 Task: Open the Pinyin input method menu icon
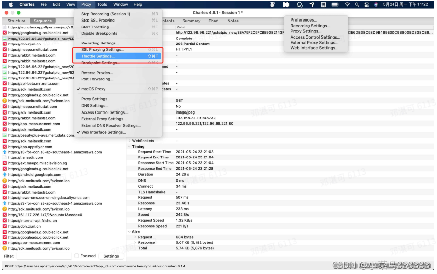(x=323, y=5)
